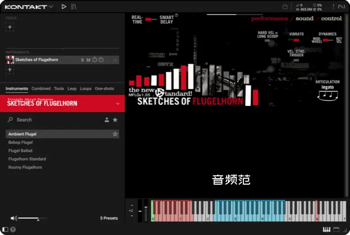The image size is (350, 235).
Task: Click the second knob on instrument row
Action: click(x=101, y=60)
